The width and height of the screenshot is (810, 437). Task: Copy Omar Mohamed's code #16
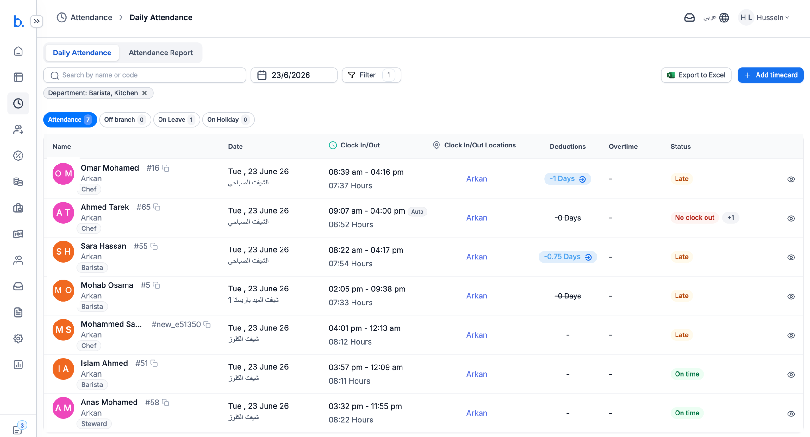(165, 168)
